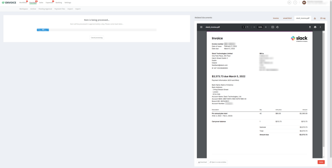Click the 'Branch BIC' line
332x168 pixels.
click(220, 101)
